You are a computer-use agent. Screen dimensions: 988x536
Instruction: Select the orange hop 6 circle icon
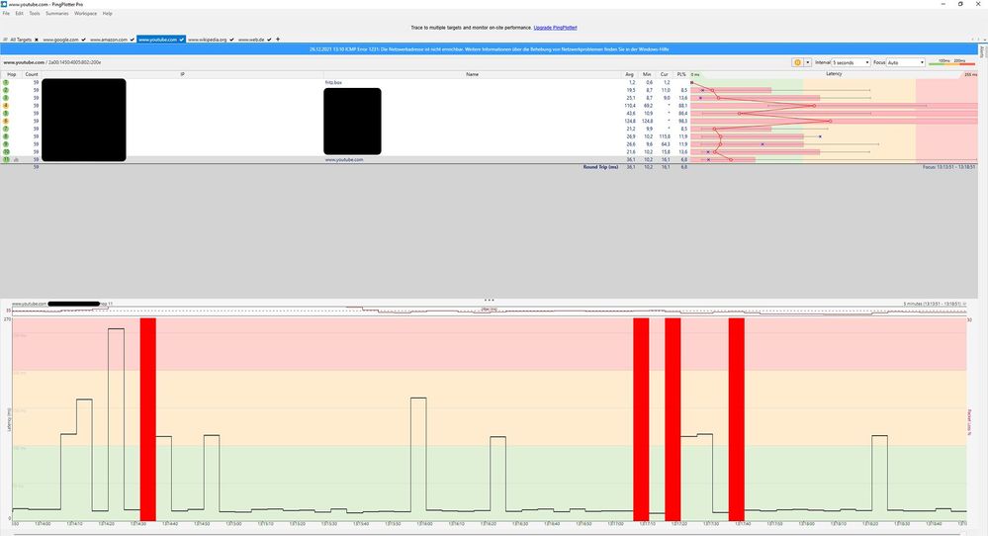point(6,121)
